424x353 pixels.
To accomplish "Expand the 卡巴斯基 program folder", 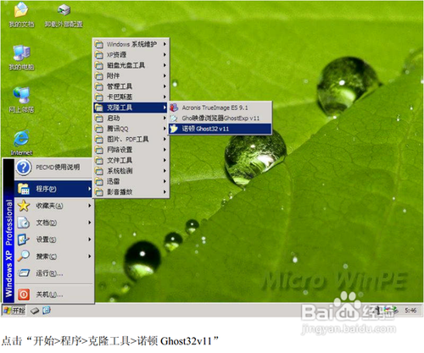I will coord(131,97).
